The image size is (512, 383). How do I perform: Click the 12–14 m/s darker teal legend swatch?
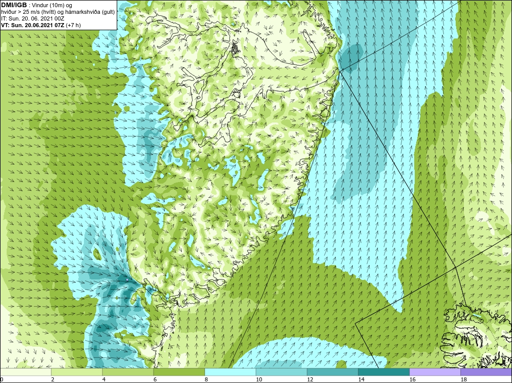point(332,372)
